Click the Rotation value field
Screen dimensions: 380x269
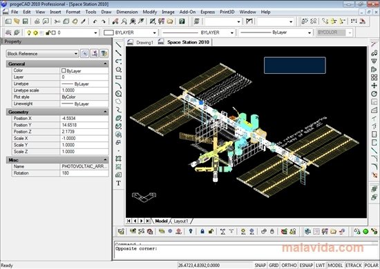tap(84, 173)
